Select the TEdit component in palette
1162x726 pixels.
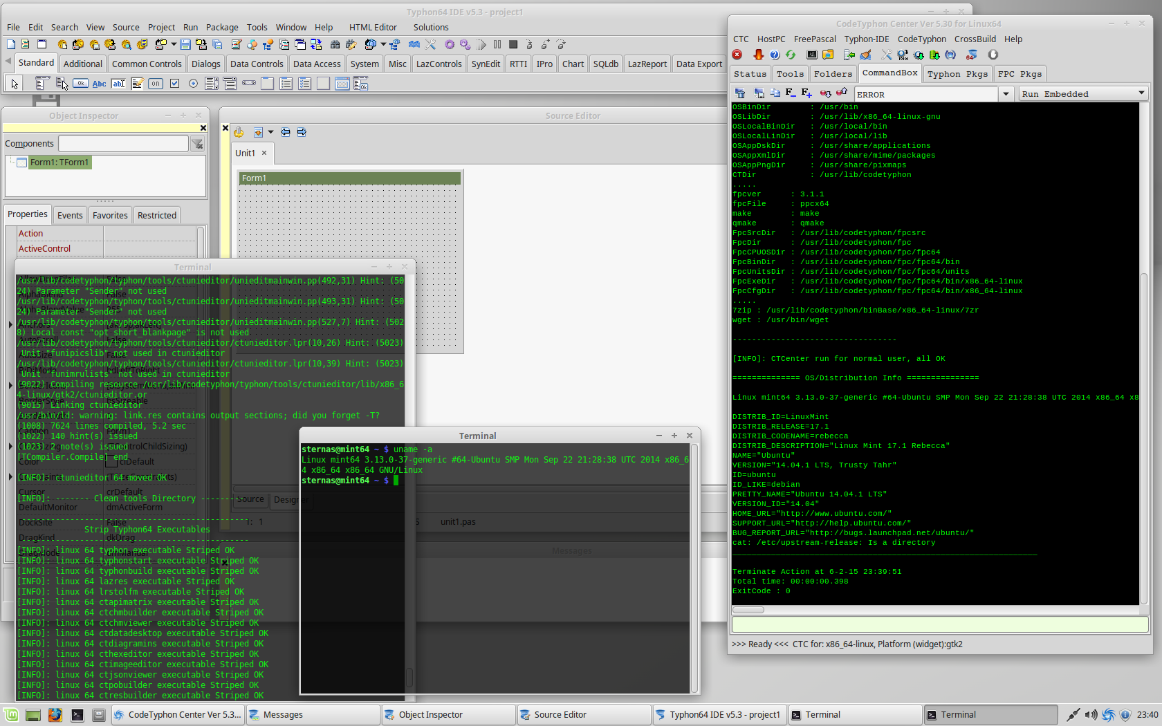(118, 84)
